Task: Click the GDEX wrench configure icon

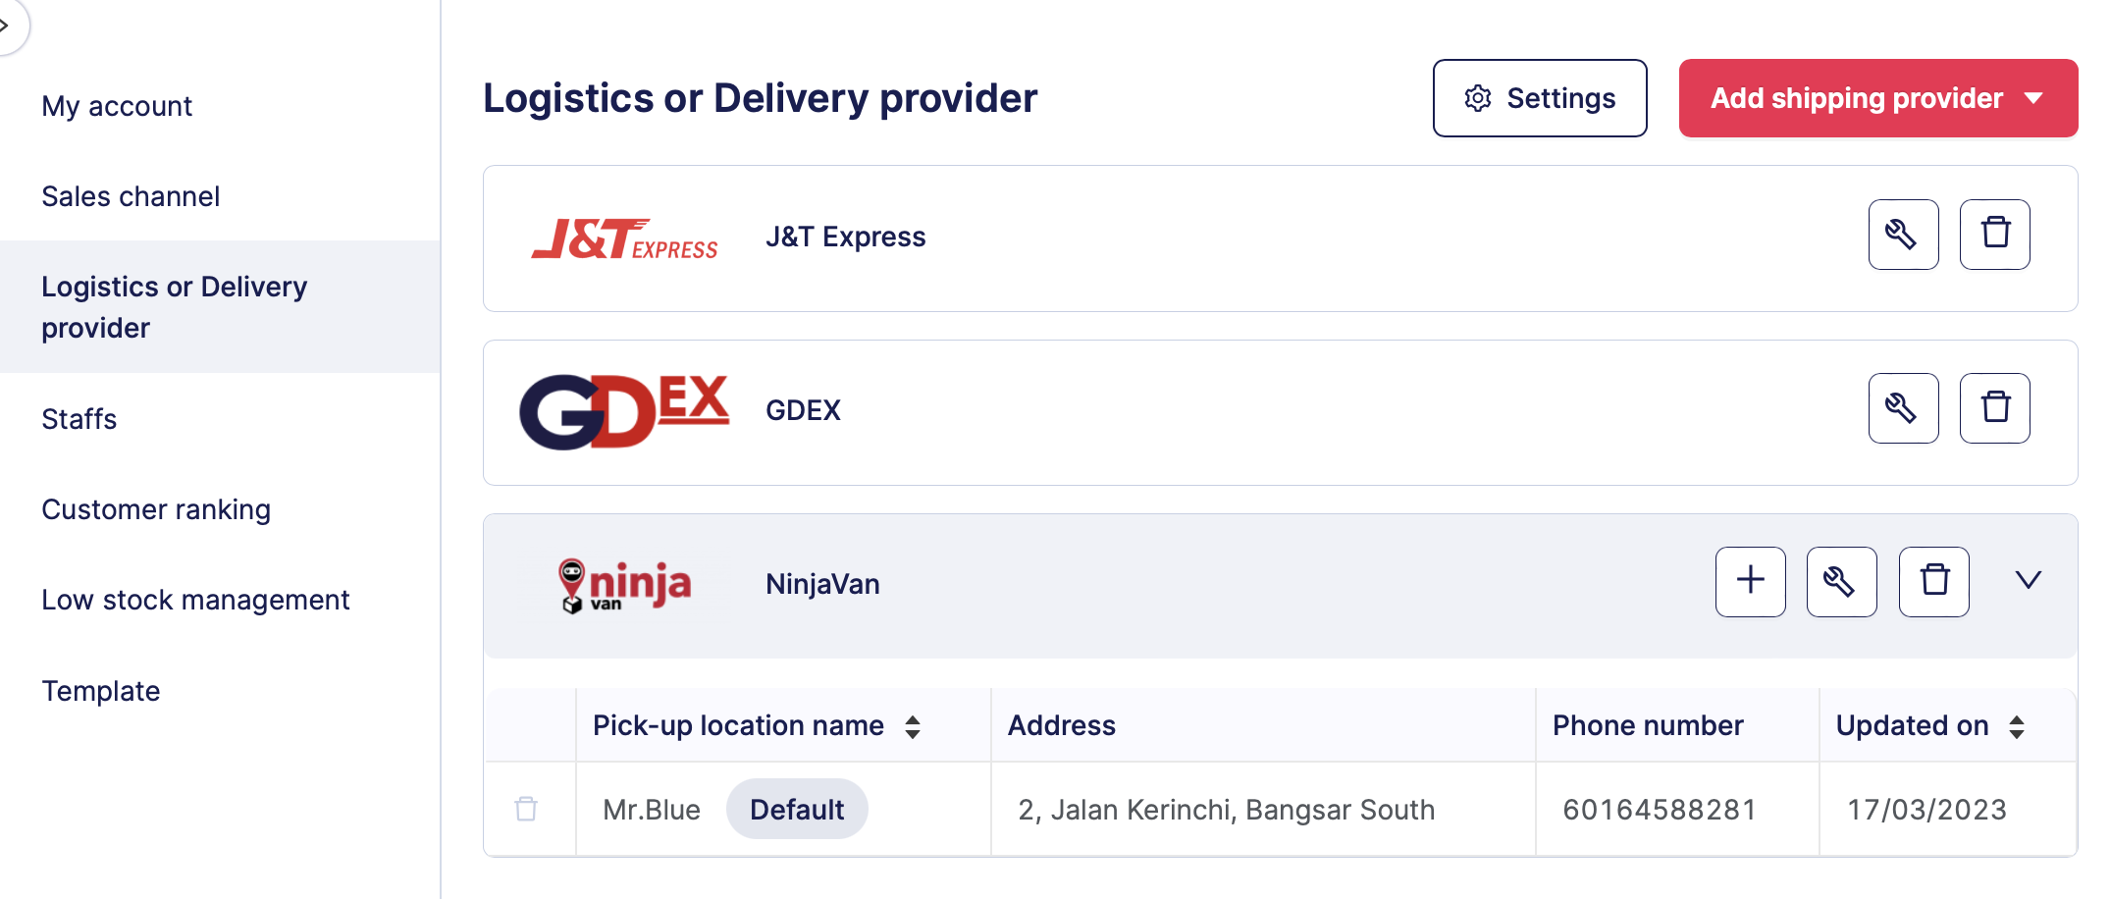Action: point(1903,408)
